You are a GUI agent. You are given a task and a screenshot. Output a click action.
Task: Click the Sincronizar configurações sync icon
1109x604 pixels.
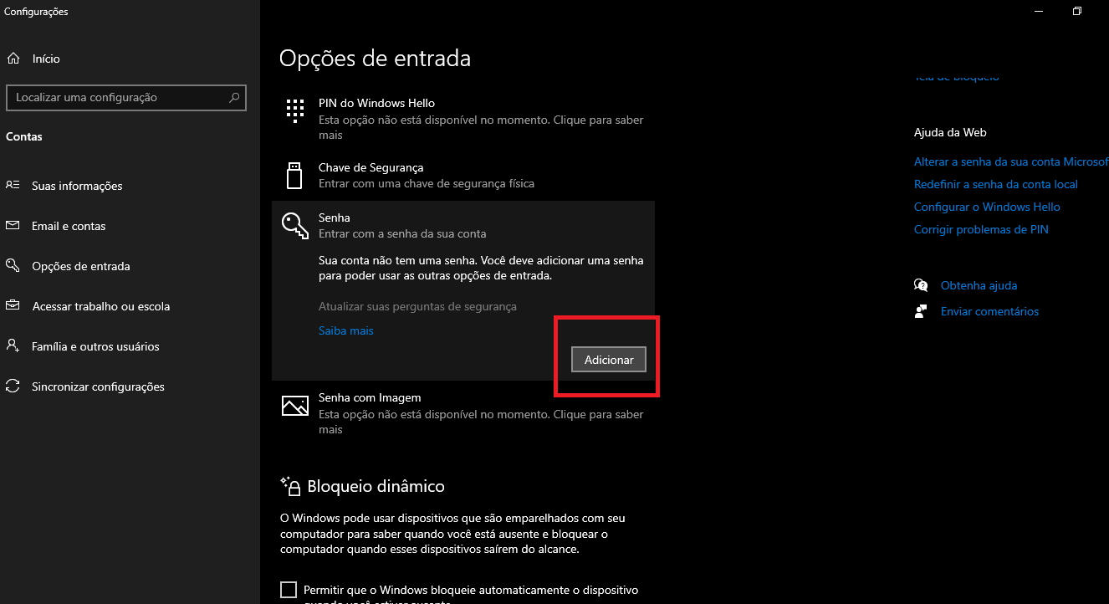point(13,386)
